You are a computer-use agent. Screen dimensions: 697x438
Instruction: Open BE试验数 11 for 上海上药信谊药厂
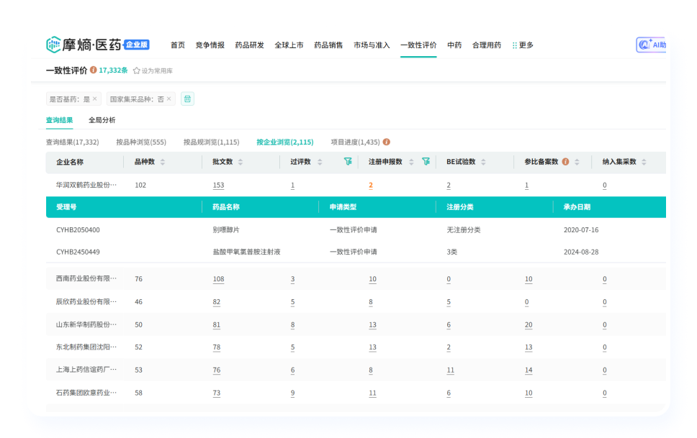coord(450,370)
